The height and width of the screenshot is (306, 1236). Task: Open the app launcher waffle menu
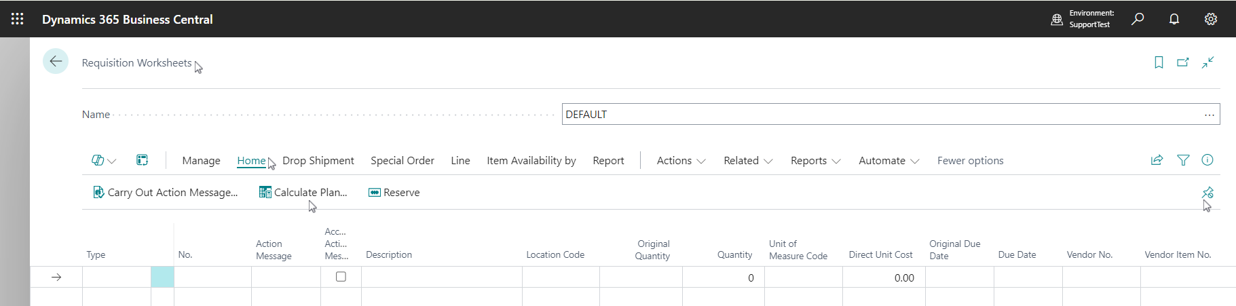pyautogui.click(x=18, y=19)
